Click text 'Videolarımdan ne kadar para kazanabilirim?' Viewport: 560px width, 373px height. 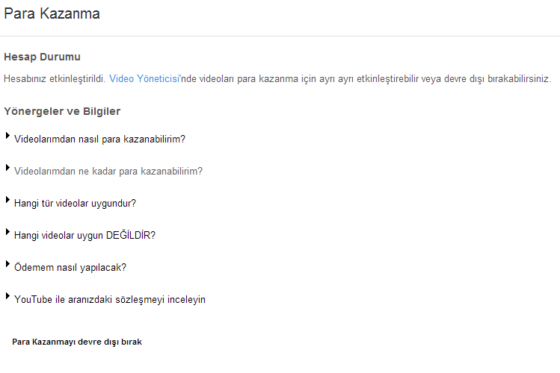pyautogui.click(x=108, y=172)
